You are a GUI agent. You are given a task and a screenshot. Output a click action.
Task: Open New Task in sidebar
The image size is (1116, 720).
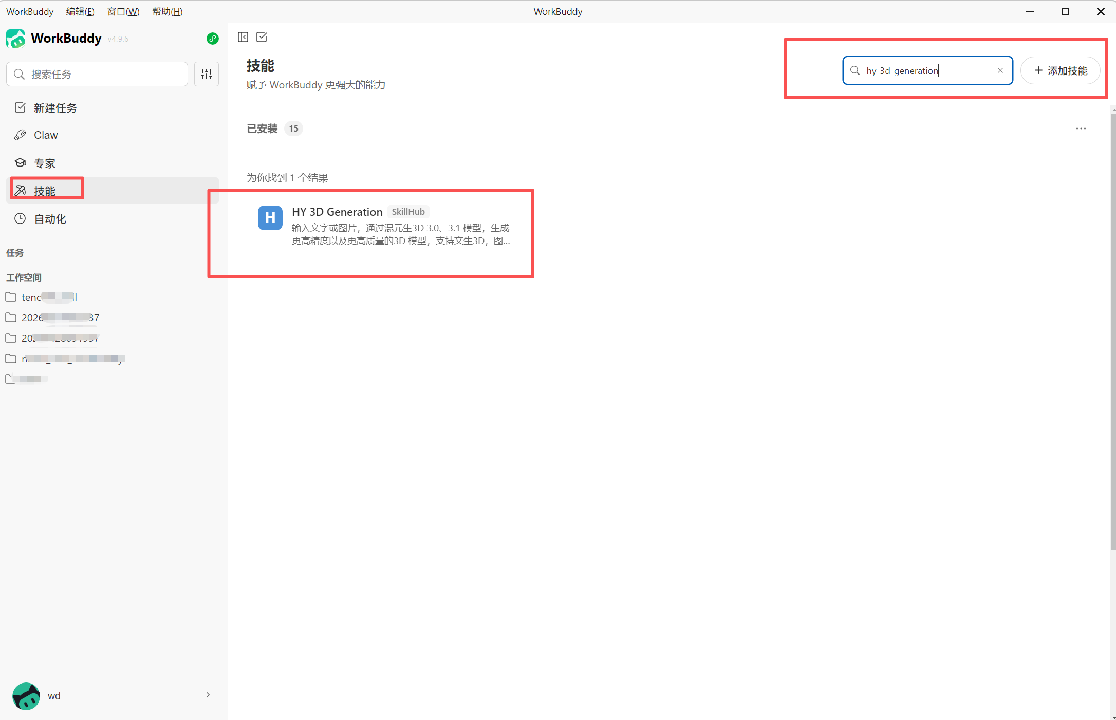pyautogui.click(x=113, y=108)
